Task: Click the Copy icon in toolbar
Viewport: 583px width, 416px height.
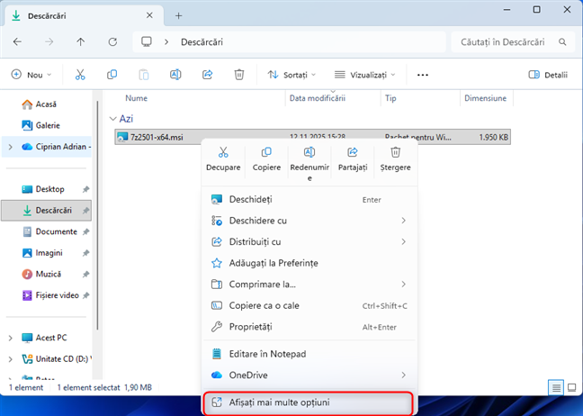Action: [x=112, y=75]
